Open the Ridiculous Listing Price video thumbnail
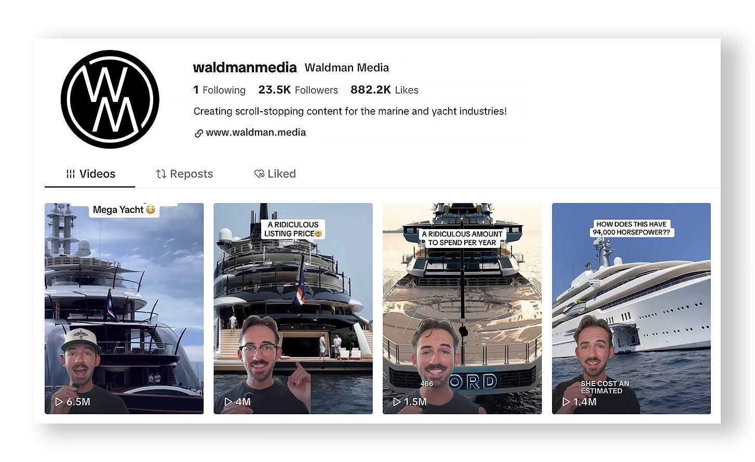 tap(293, 309)
